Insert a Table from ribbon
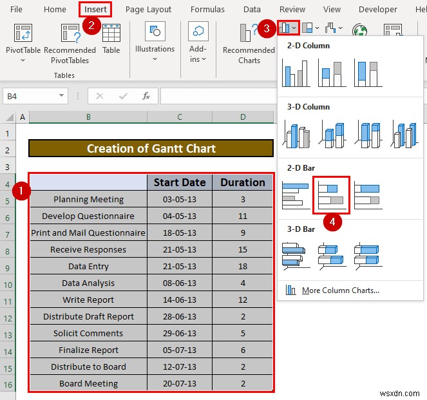The width and height of the screenshot is (427, 400). 111,39
